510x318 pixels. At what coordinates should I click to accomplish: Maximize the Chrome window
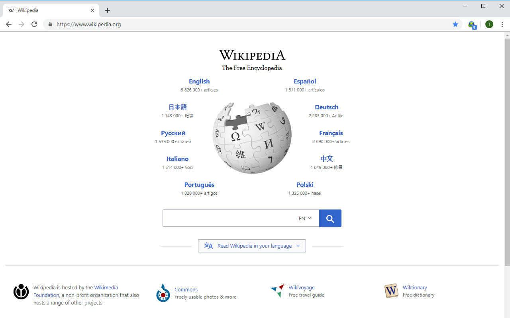point(483,6)
